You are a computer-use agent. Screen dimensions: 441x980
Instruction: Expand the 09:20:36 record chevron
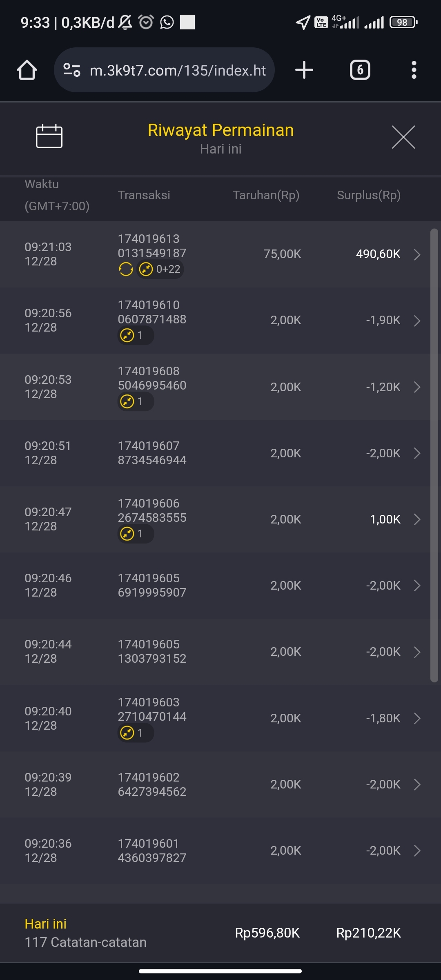[417, 851]
